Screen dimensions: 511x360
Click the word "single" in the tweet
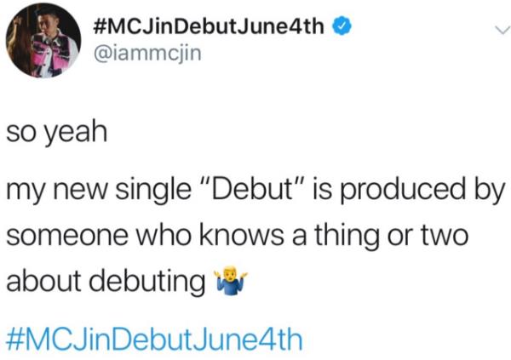point(153,191)
